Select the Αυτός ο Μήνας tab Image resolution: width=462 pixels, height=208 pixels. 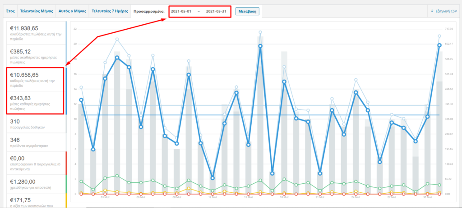72,10
